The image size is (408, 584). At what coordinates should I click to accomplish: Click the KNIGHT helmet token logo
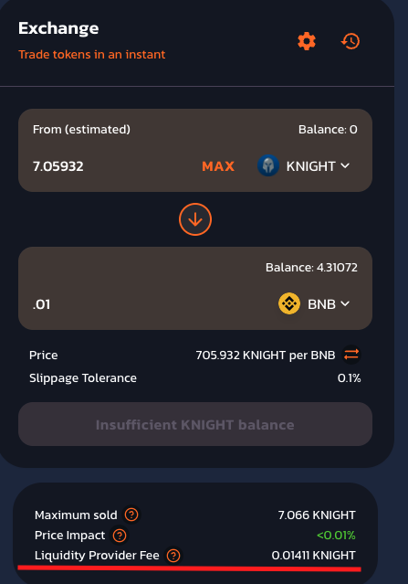[268, 165]
